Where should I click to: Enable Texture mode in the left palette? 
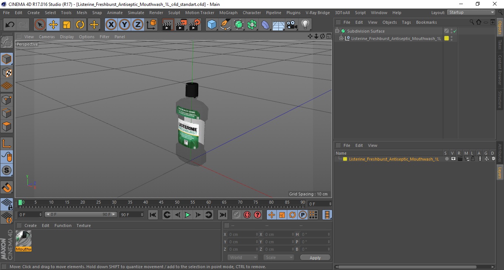pos(7,72)
